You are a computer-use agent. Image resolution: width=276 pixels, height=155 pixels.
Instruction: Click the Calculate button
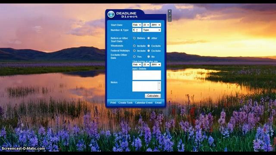(153, 96)
